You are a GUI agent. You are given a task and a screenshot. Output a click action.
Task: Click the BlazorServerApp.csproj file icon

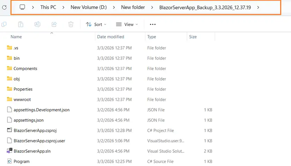(x=9, y=130)
